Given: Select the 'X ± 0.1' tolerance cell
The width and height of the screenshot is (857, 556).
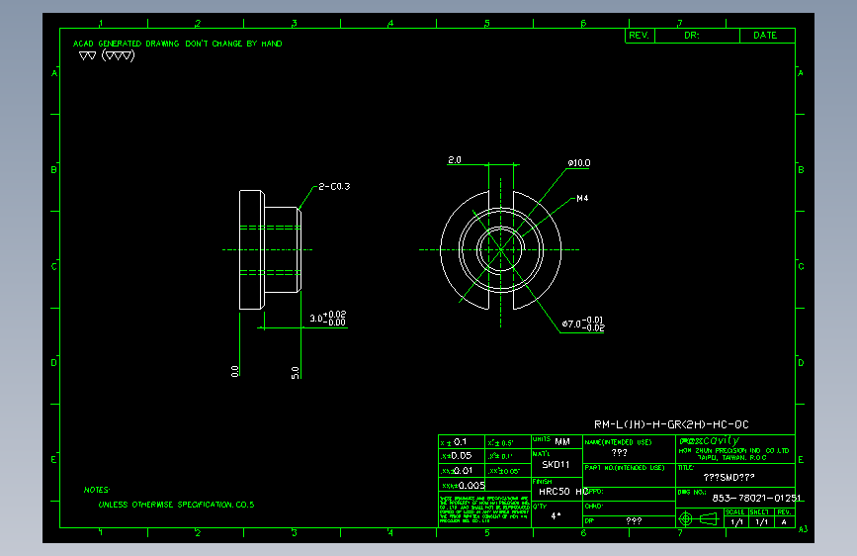Looking at the screenshot, I should pos(462,441).
